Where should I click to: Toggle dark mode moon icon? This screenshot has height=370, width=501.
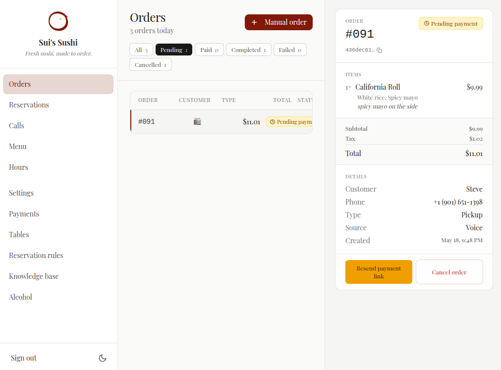pos(103,358)
